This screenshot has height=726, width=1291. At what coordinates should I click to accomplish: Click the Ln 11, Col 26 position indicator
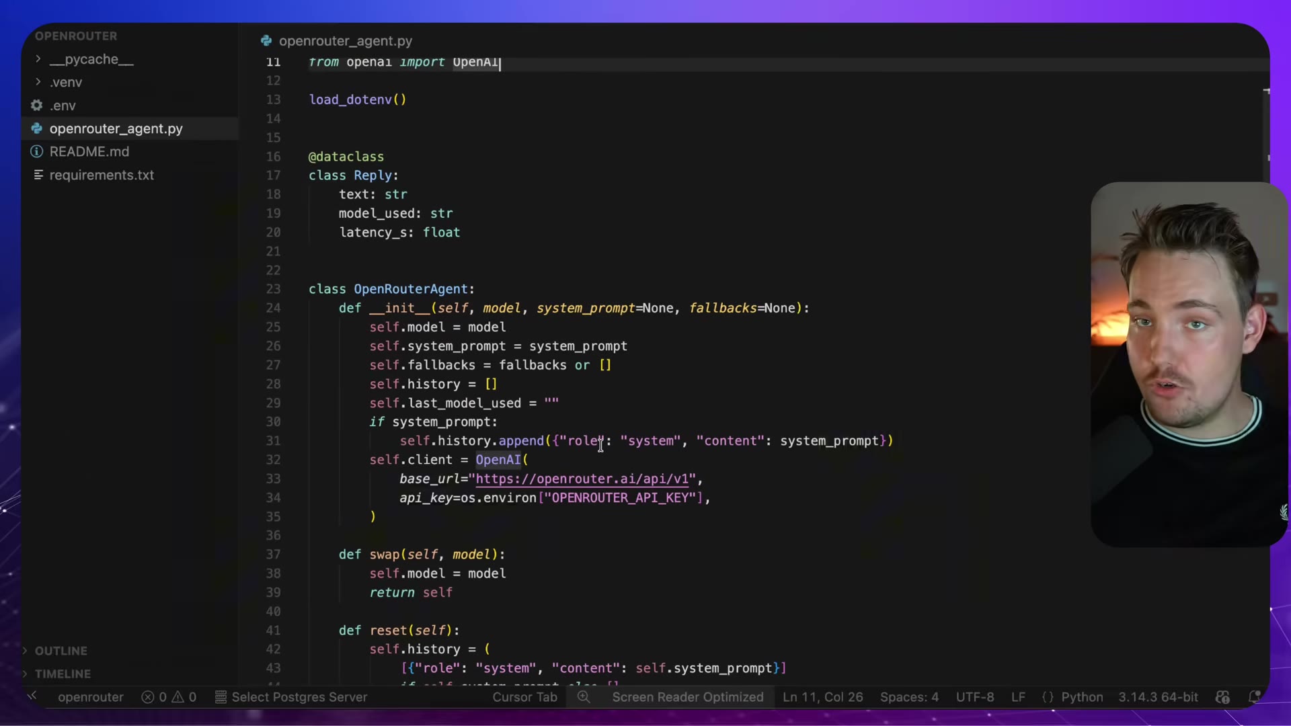[x=822, y=697]
